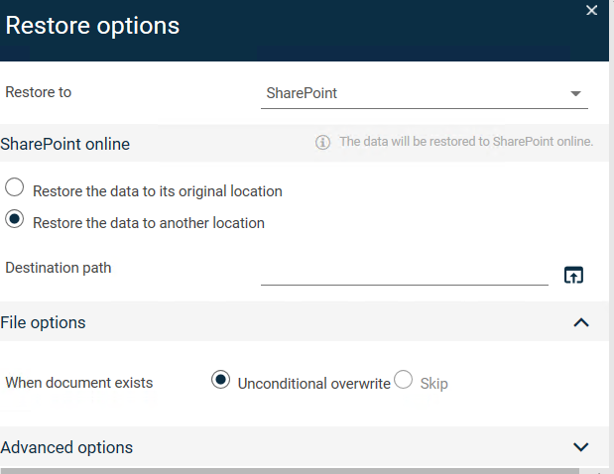Click the horizontal scrollbar at the bottom
This screenshot has height=474, width=614.
pyautogui.click(x=298, y=470)
